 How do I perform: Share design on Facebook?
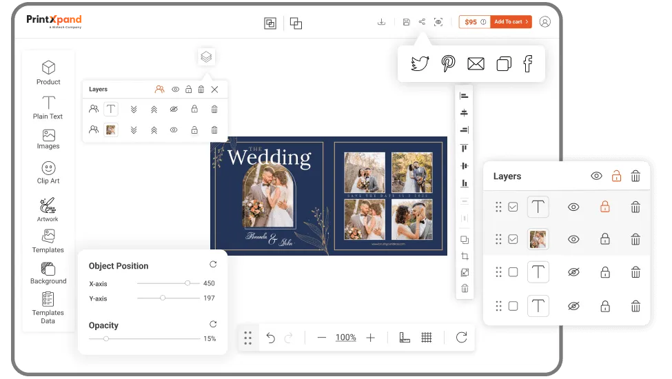[528, 63]
